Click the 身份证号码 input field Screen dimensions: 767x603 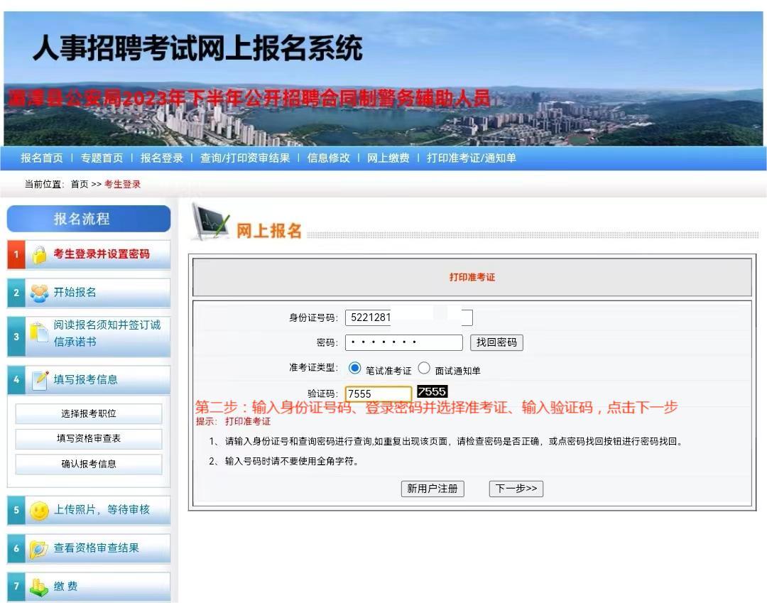[408, 317]
